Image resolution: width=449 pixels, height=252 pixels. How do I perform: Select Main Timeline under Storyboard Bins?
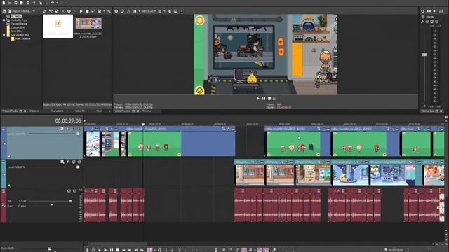22,38
